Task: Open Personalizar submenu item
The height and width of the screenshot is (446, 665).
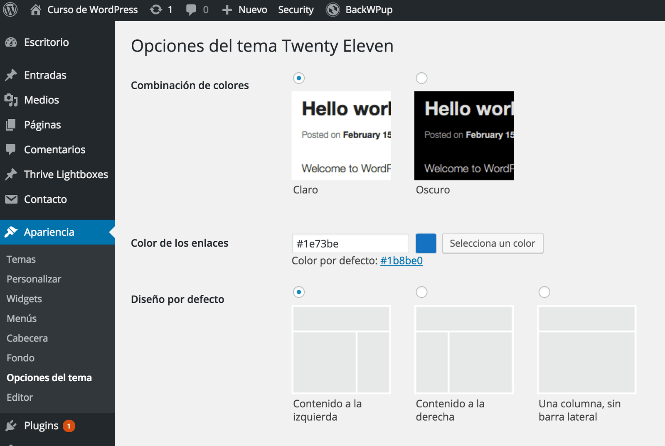Action: click(x=34, y=279)
